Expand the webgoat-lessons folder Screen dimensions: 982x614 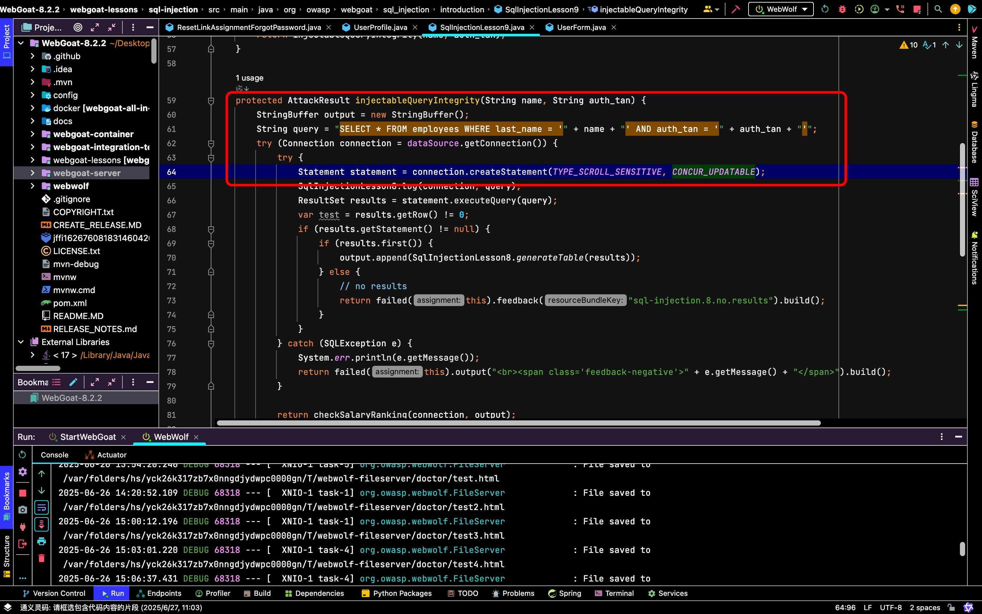[x=32, y=160]
